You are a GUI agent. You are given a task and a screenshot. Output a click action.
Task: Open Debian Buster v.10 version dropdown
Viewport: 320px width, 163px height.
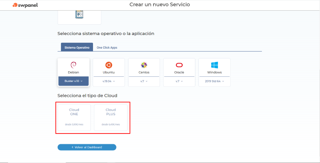point(73,81)
